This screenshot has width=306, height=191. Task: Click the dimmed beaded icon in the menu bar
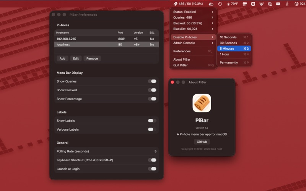tap(287, 4)
